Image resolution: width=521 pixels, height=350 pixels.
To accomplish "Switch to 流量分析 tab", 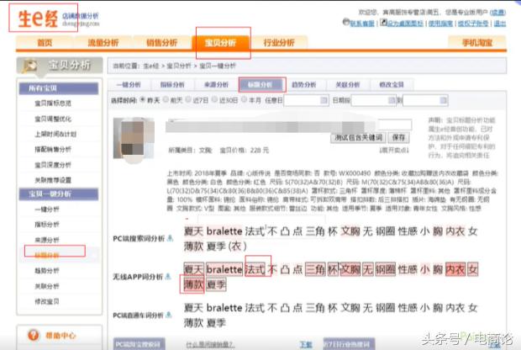I will pos(103,43).
